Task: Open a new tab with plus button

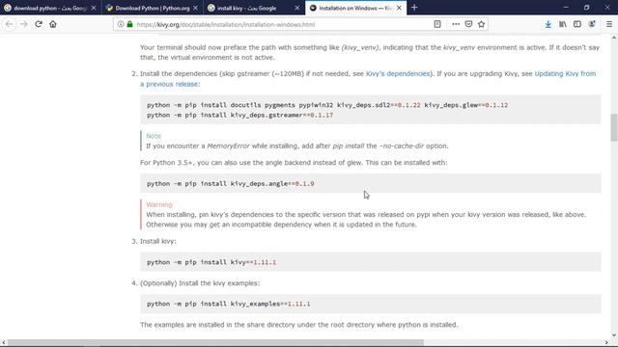Action: point(414,8)
